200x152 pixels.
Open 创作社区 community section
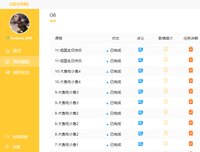coord(20,73)
